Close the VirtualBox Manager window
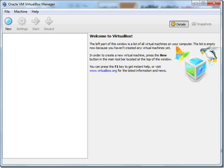224x168 pixels. click(214, 3)
